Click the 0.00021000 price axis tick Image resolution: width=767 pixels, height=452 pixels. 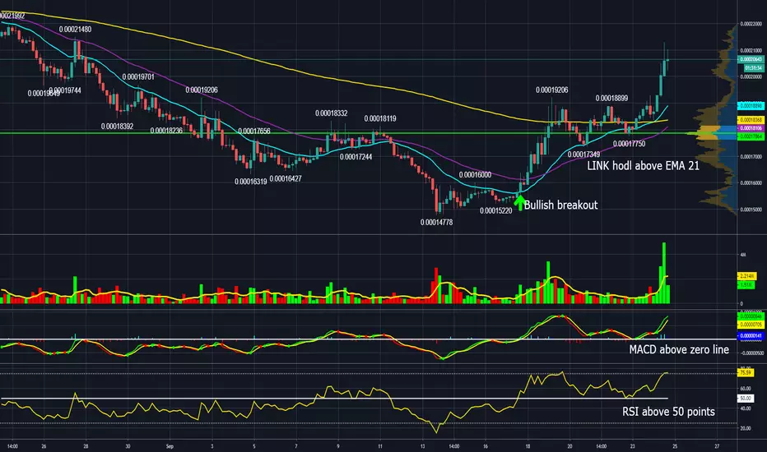pyautogui.click(x=751, y=50)
